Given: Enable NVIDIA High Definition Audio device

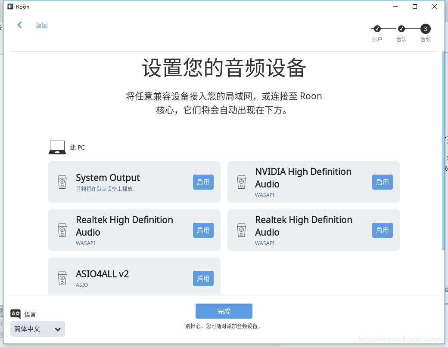Looking at the screenshot, I should (x=382, y=182).
